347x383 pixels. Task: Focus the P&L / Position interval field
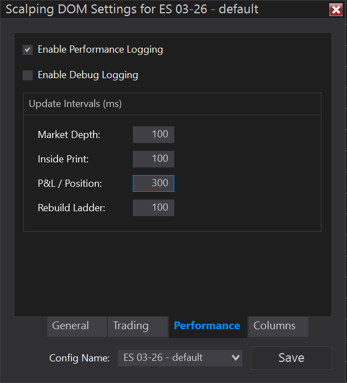tap(153, 183)
